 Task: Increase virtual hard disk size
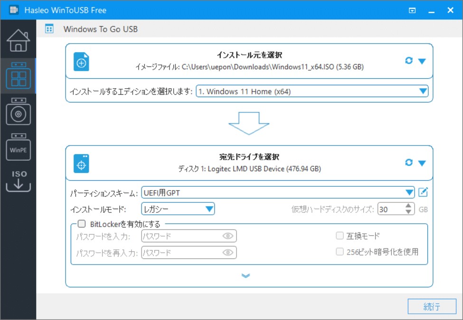pyautogui.click(x=408, y=206)
